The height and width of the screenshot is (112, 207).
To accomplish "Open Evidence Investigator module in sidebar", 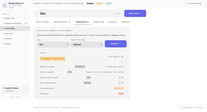I will coord(15,23).
